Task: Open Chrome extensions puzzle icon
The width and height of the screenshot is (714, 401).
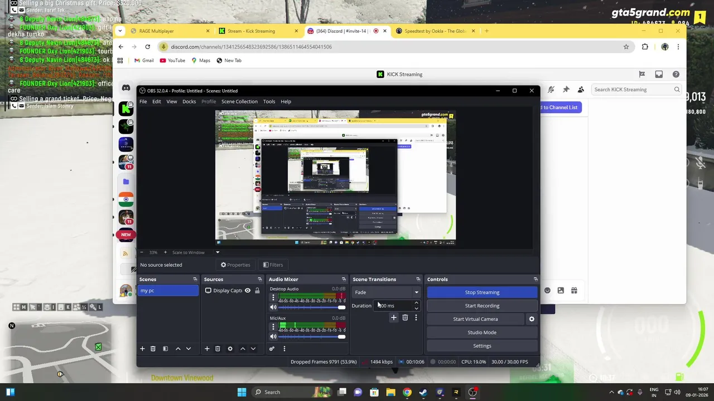Action: [645, 47]
